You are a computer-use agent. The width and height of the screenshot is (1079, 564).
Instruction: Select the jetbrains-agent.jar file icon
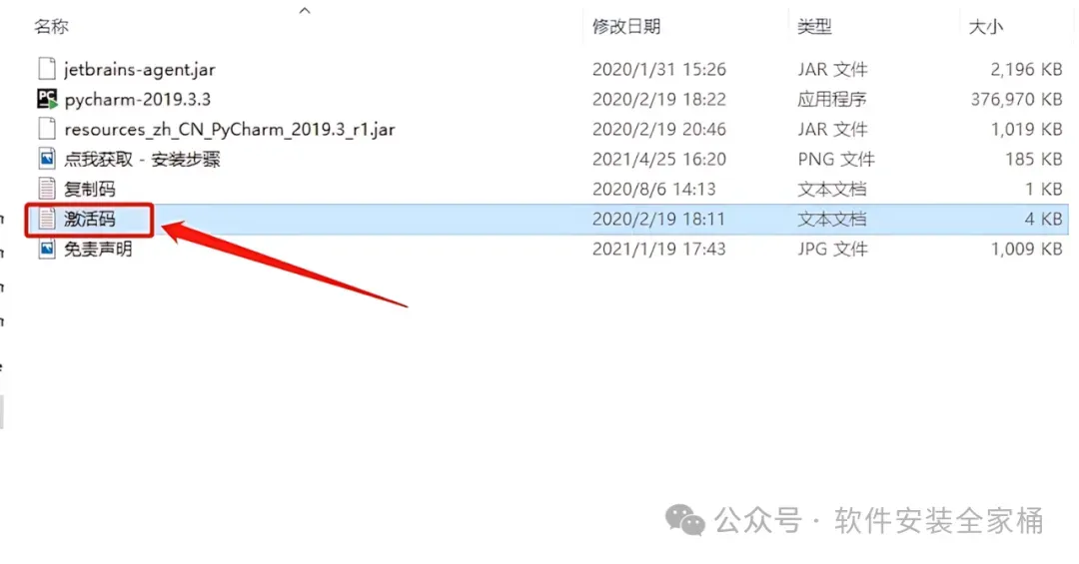point(47,69)
